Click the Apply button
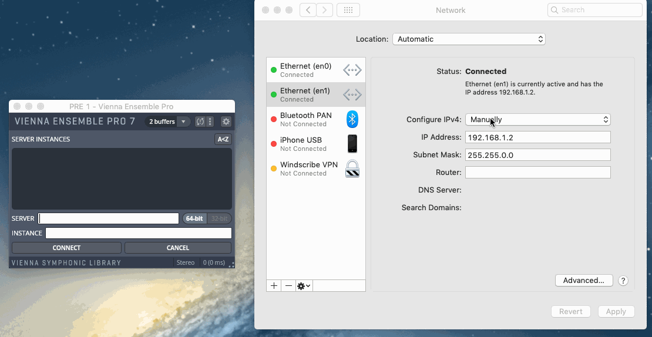This screenshot has height=337, width=652. point(616,312)
